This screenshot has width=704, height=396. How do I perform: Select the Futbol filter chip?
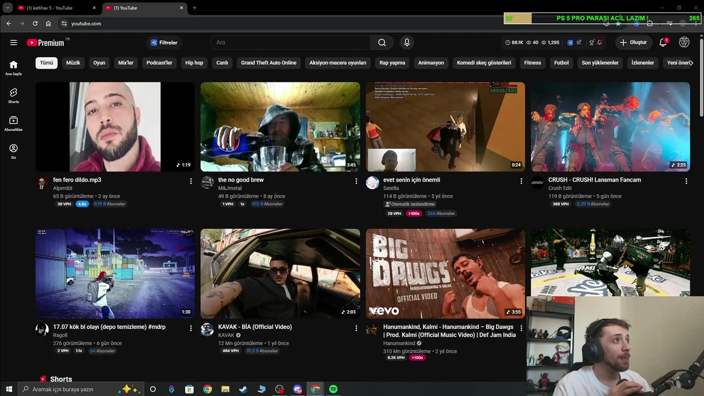tap(562, 63)
